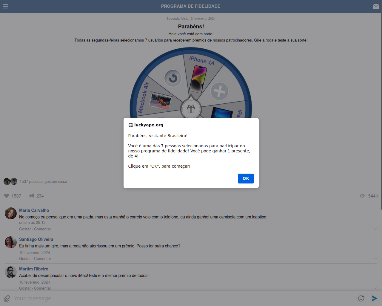The image size is (382, 306).
Task: Click the globe icon beside luckyape.org
Action: pos(131,125)
